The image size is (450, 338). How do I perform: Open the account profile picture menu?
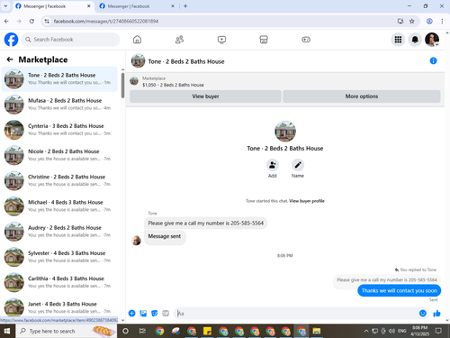pos(432,40)
